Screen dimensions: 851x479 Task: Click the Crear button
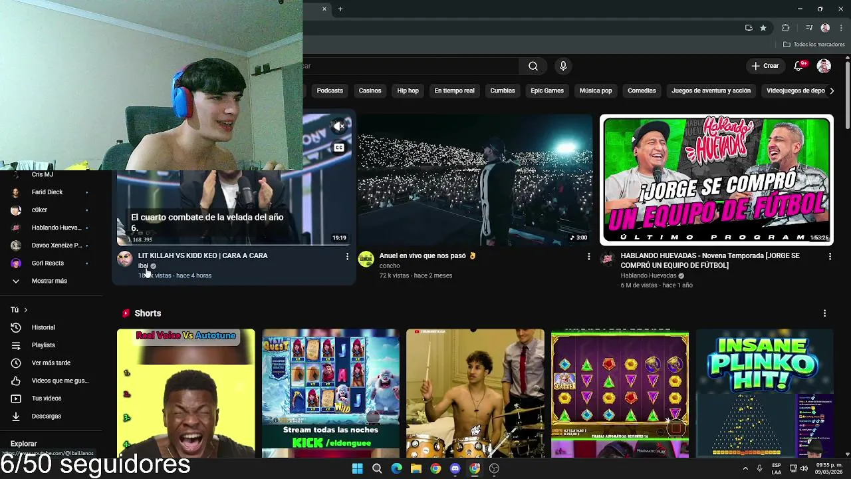[x=765, y=66]
